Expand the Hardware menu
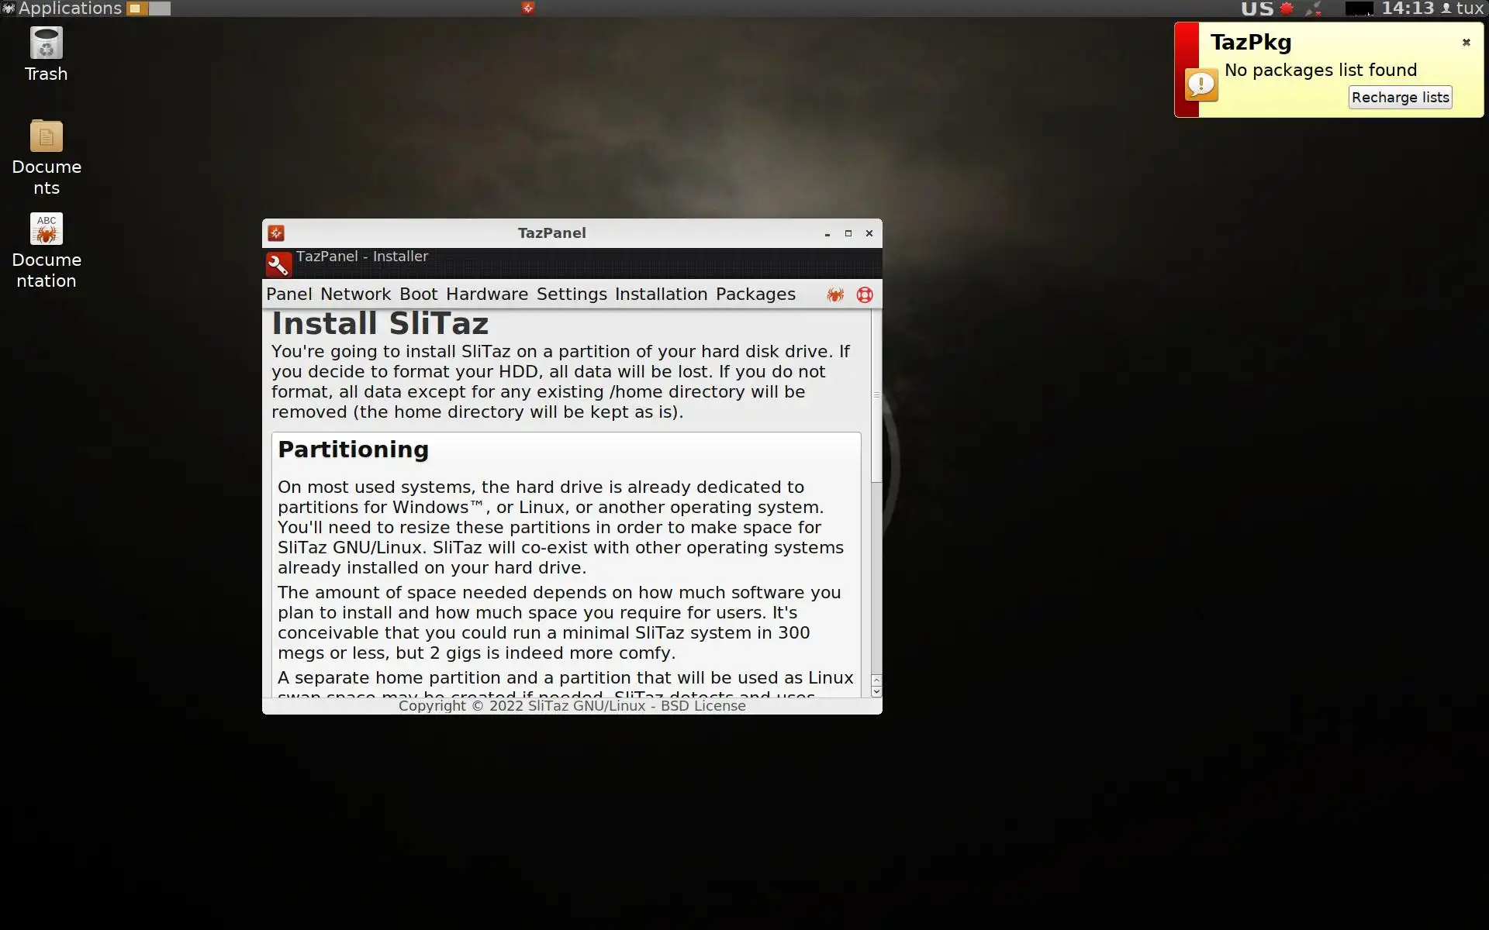The image size is (1489, 930). coord(486,294)
